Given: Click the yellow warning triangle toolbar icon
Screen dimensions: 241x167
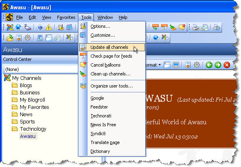Looking at the screenshot, I should click(48, 28).
